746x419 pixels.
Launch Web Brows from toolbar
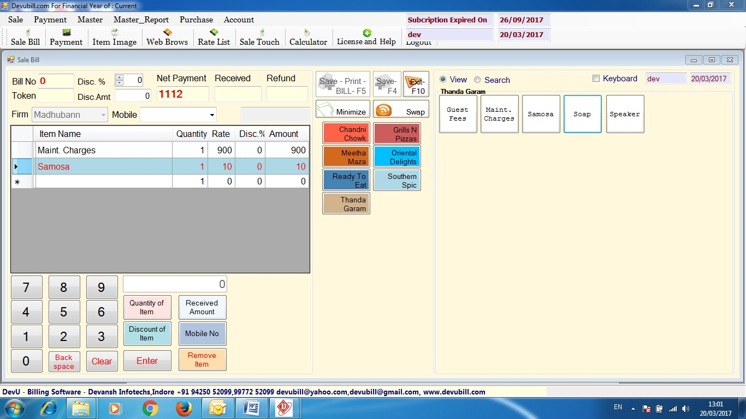tap(167, 38)
